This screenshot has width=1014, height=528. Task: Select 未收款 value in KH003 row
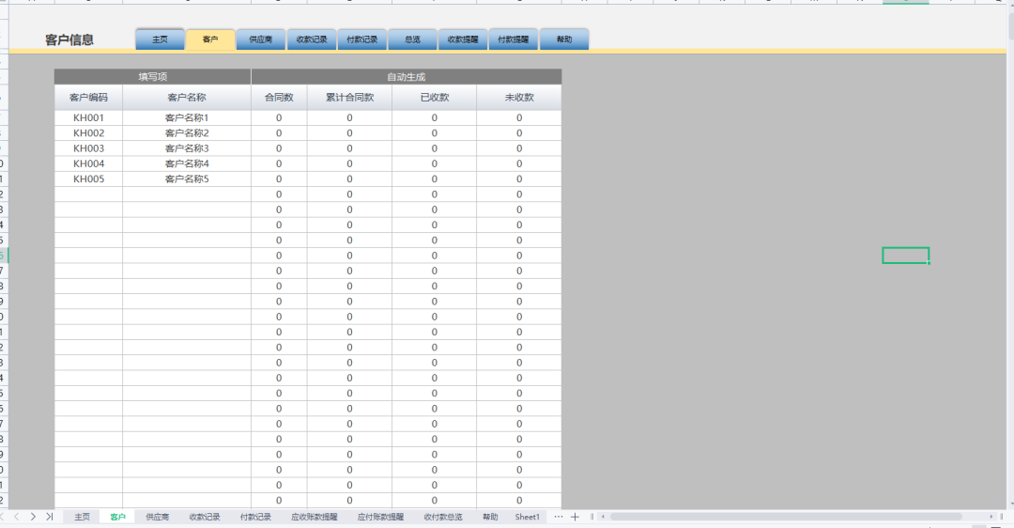pyautogui.click(x=519, y=148)
